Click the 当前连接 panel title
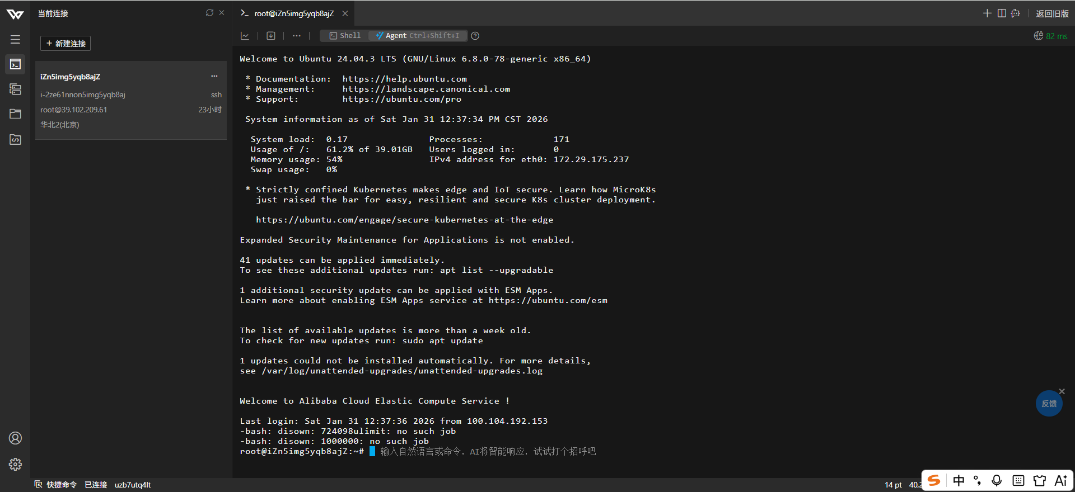 click(x=53, y=13)
